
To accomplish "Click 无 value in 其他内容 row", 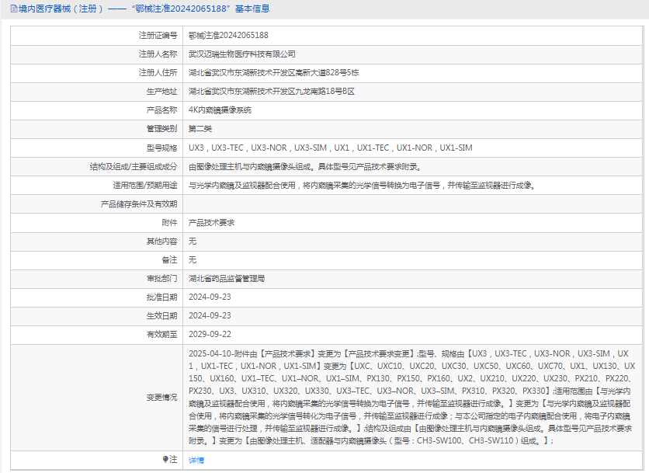I will [x=193, y=241].
